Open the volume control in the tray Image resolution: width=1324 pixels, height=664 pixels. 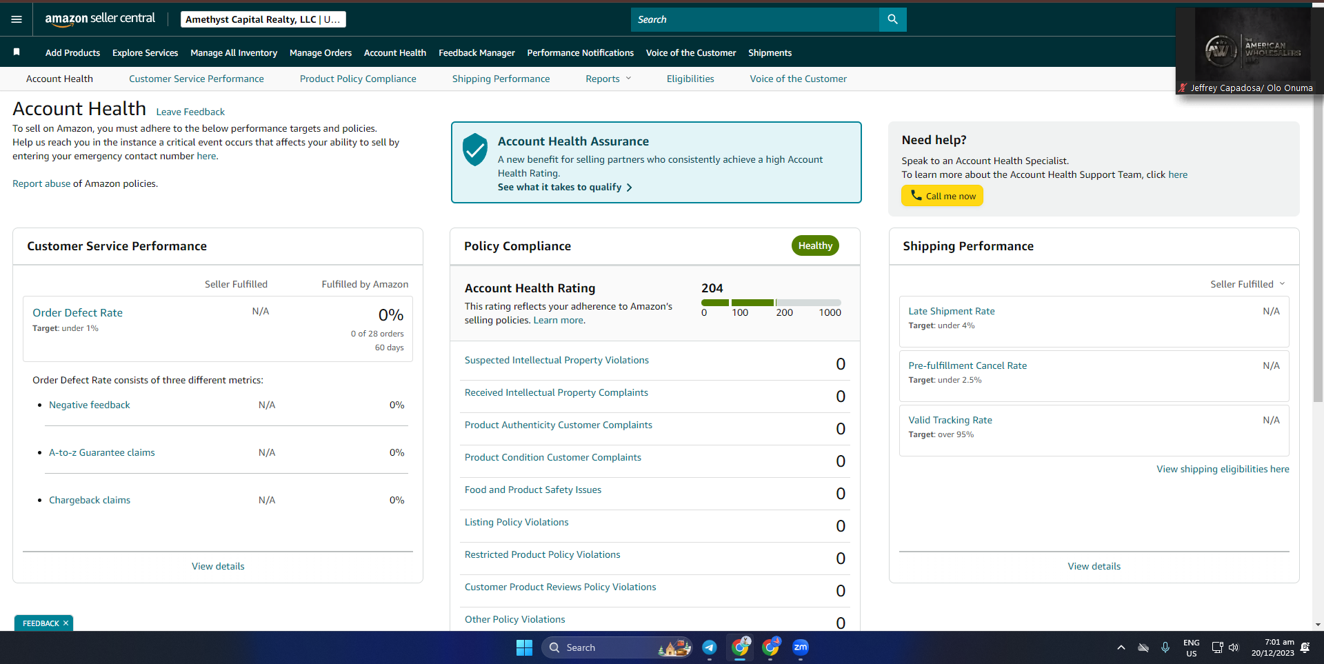tap(1234, 647)
